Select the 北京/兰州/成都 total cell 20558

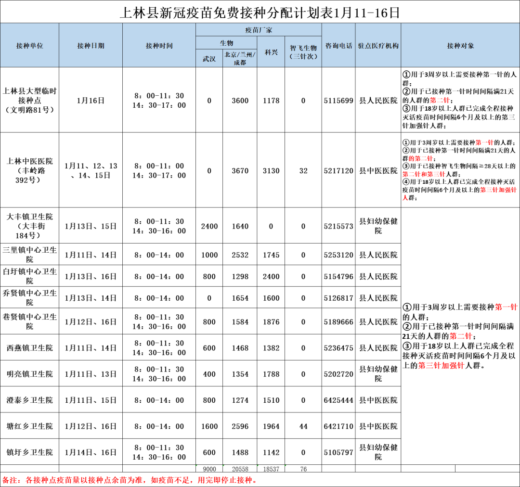click(240, 469)
